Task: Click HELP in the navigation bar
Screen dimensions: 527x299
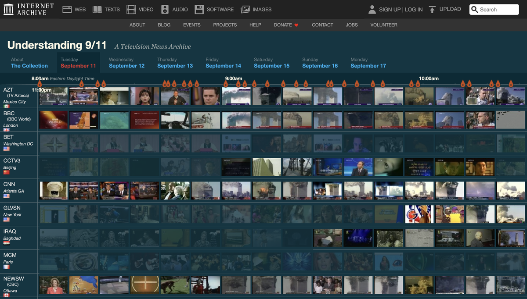Action: (x=255, y=25)
